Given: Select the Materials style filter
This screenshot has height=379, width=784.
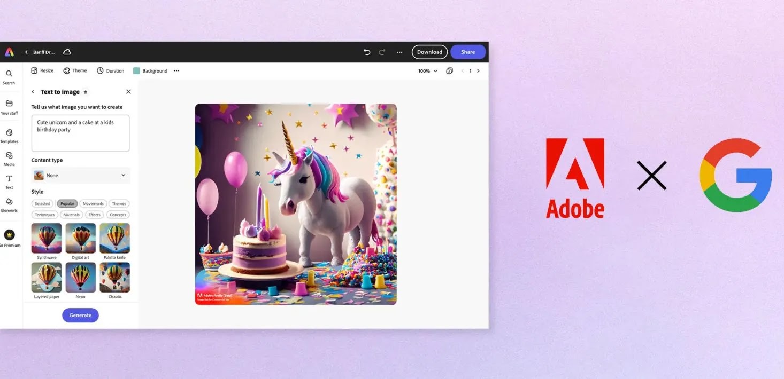Looking at the screenshot, I should pos(71,215).
